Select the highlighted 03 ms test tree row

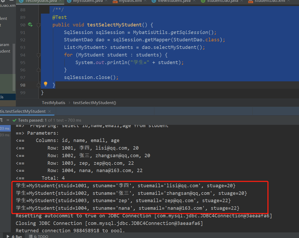point(5,128)
